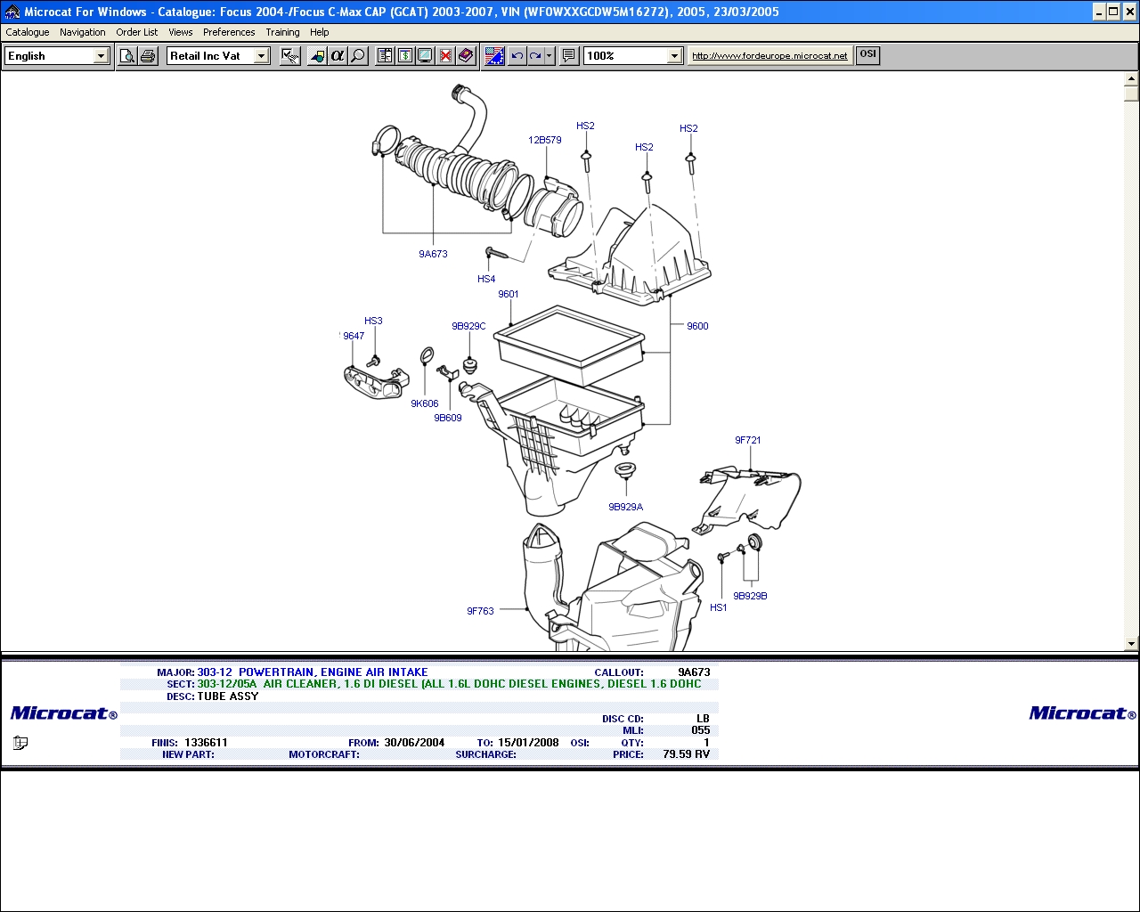
Task: Select callout 9F721 in the diagram
Action: pyautogui.click(x=748, y=440)
